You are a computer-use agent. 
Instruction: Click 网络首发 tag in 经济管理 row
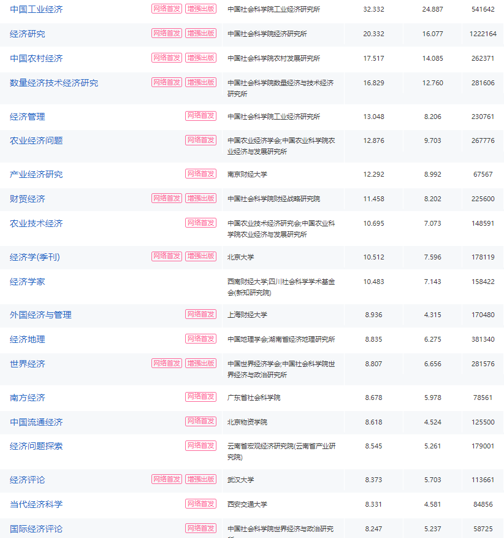coord(201,116)
